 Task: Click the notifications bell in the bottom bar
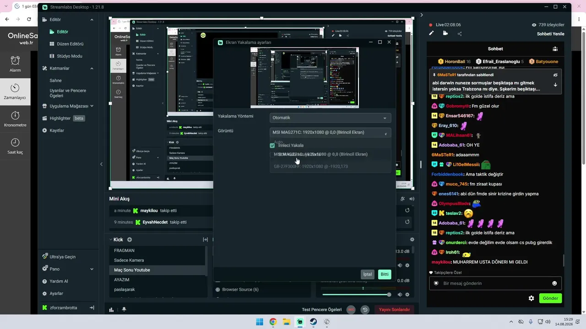124,309
